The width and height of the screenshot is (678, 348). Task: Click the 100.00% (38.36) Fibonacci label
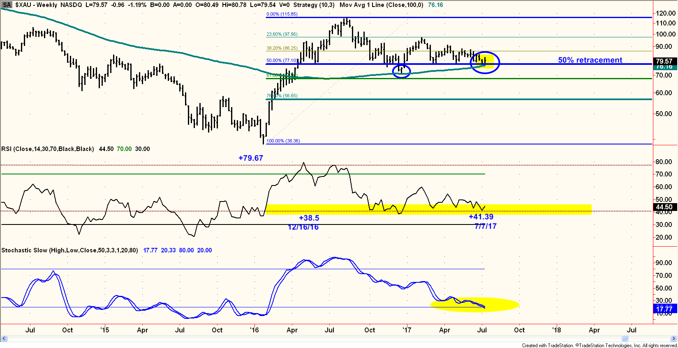pos(283,141)
